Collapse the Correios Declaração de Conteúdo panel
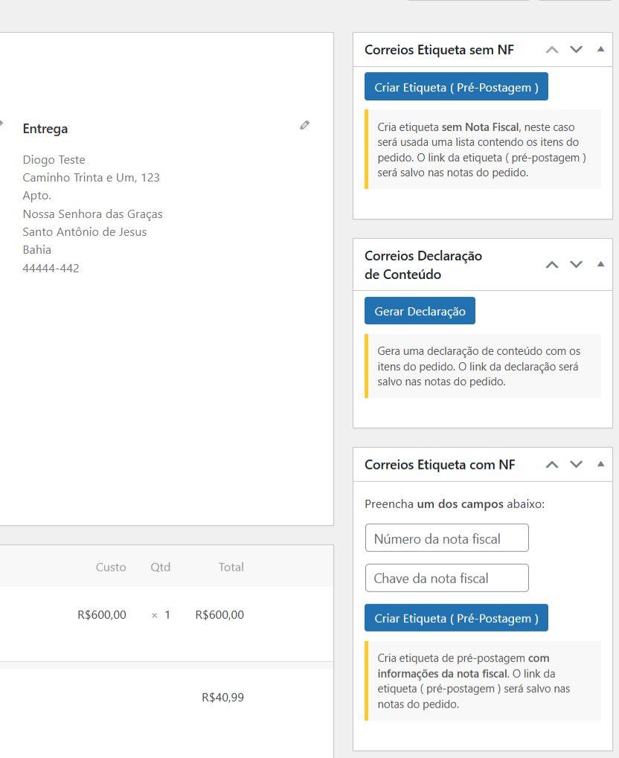This screenshot has height=758, width=619. click(x=600, y=264)
